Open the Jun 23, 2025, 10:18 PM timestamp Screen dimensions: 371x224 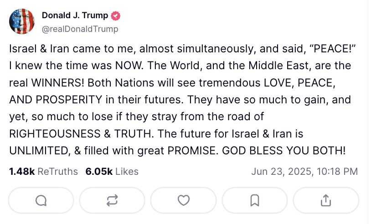click(x=304, y=172)
